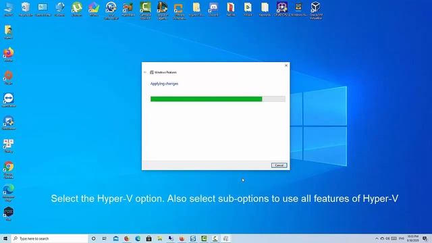Viewport: 432px width, 243px height.
Task: Open the Discord desktop shortcut
Action: tap(213, 9)
